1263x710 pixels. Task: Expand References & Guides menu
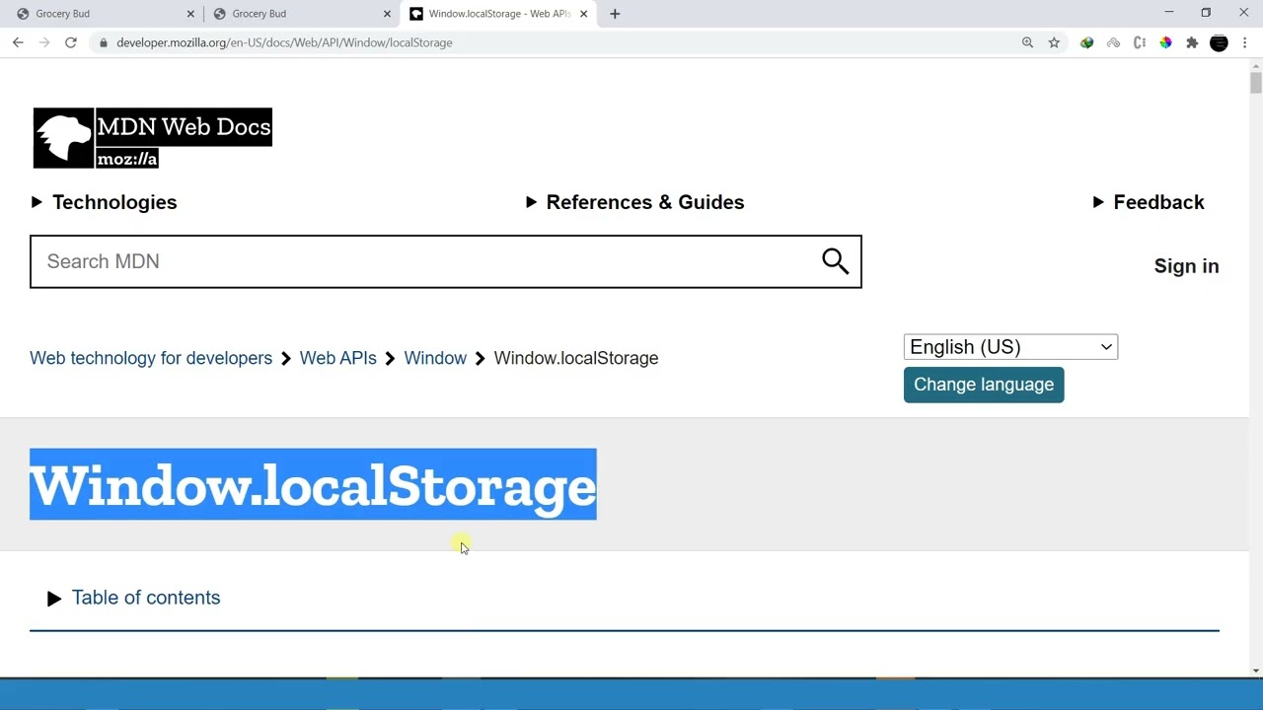(635, 202)
